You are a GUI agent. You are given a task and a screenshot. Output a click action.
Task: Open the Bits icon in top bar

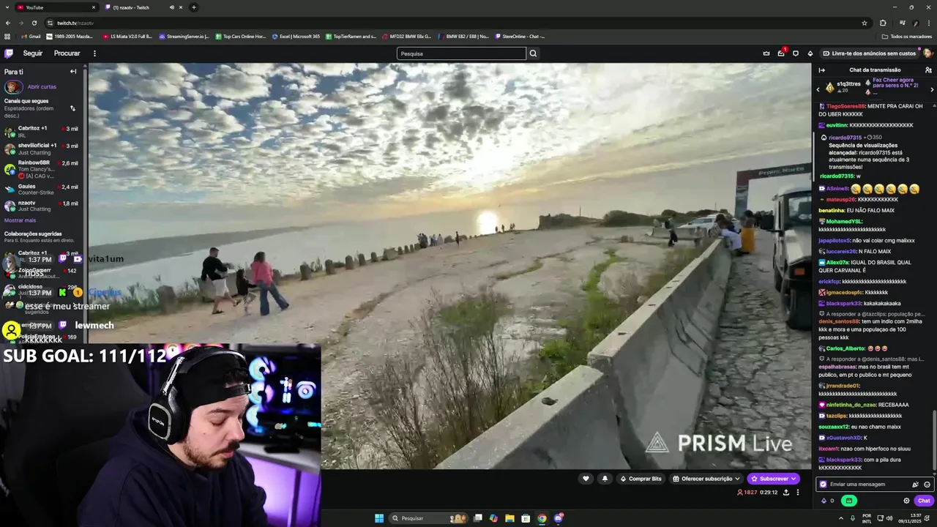pyautogui.click(x=810, y=53)
